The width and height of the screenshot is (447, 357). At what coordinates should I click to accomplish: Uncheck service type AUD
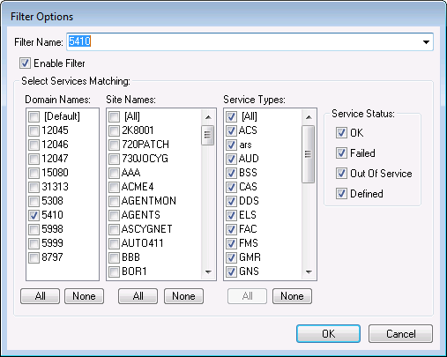pos(231,159)
